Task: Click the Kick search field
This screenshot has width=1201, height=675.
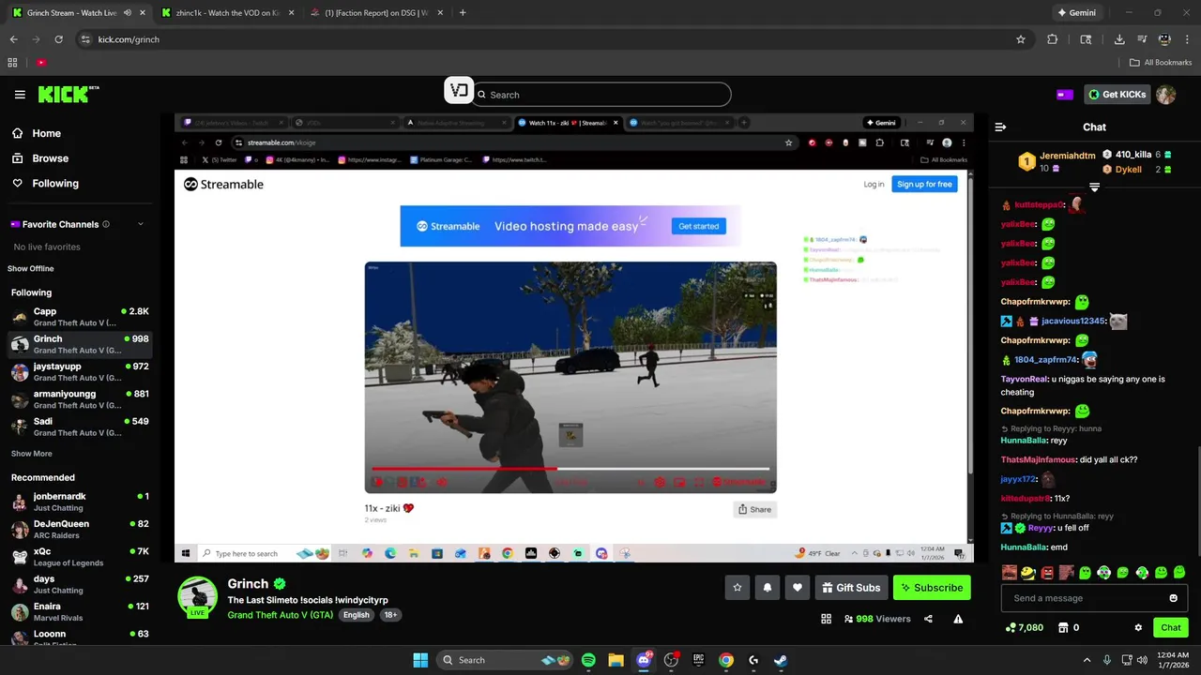Action: [600, 95]
